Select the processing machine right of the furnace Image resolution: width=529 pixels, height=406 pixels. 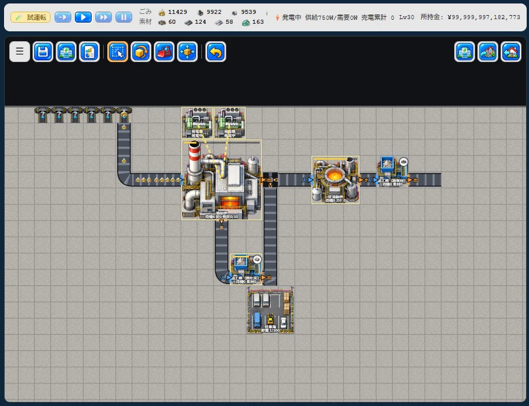(392, 172)
